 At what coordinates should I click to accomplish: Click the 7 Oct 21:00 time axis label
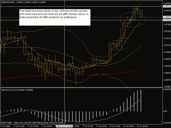pos(88,126)
